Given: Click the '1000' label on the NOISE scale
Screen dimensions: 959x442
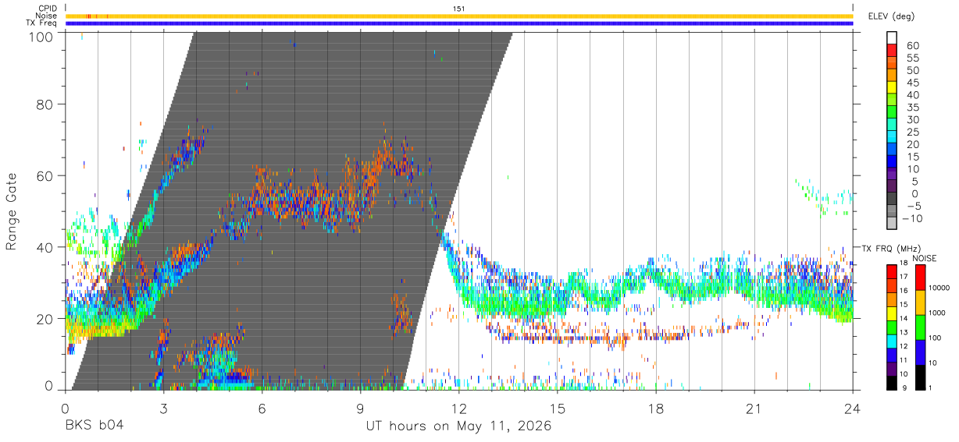Looking at the screenshot, I should (x=938, y=314).
